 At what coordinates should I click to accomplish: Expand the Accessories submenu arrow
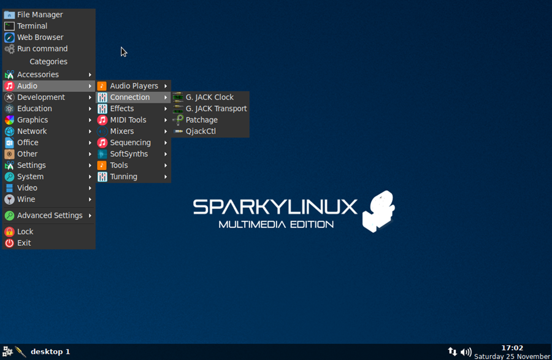tap(90, 75)
